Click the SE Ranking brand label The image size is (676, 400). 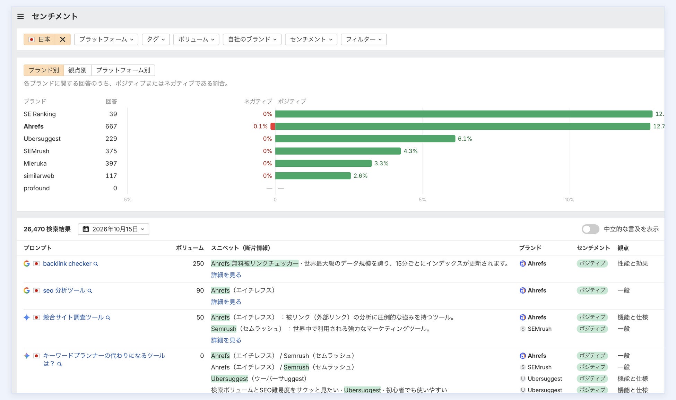pos(40,114)
